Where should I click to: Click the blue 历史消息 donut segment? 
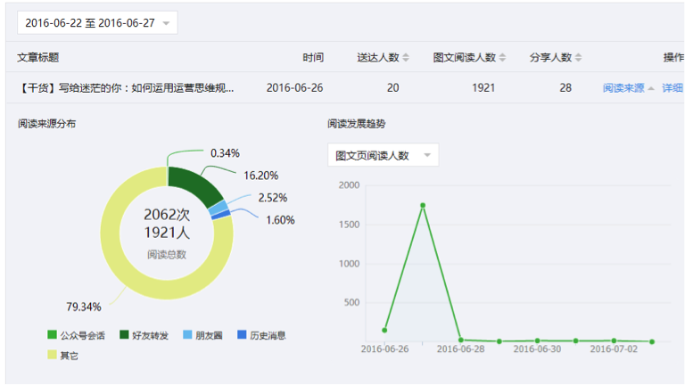221,214
